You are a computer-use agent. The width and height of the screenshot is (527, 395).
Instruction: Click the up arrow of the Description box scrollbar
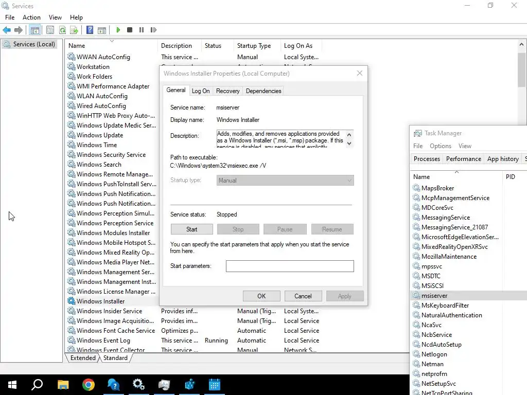click(349, 134)
